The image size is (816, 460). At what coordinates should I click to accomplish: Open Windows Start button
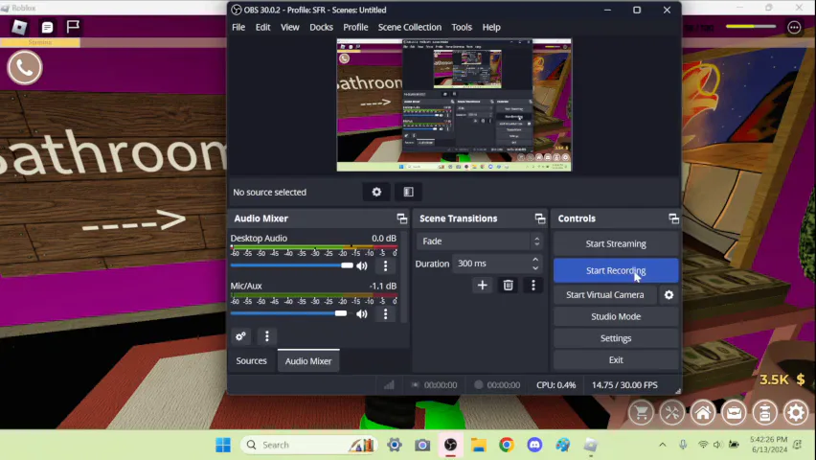coord(223,445)
